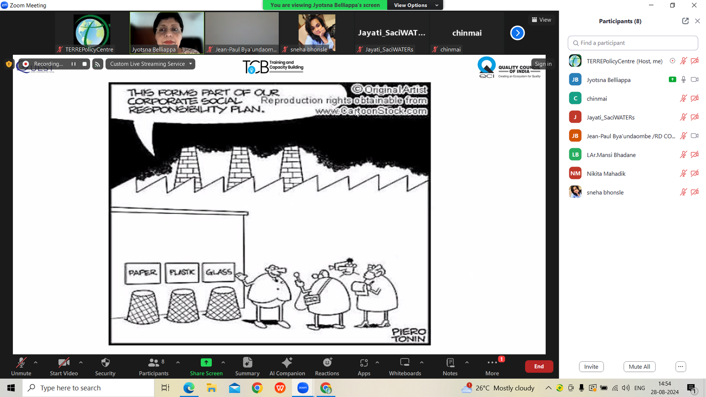Image resolution: width=706 pixels, height=397 pixels.
Task: Open the Security shield options
Action: click(105, 367)
